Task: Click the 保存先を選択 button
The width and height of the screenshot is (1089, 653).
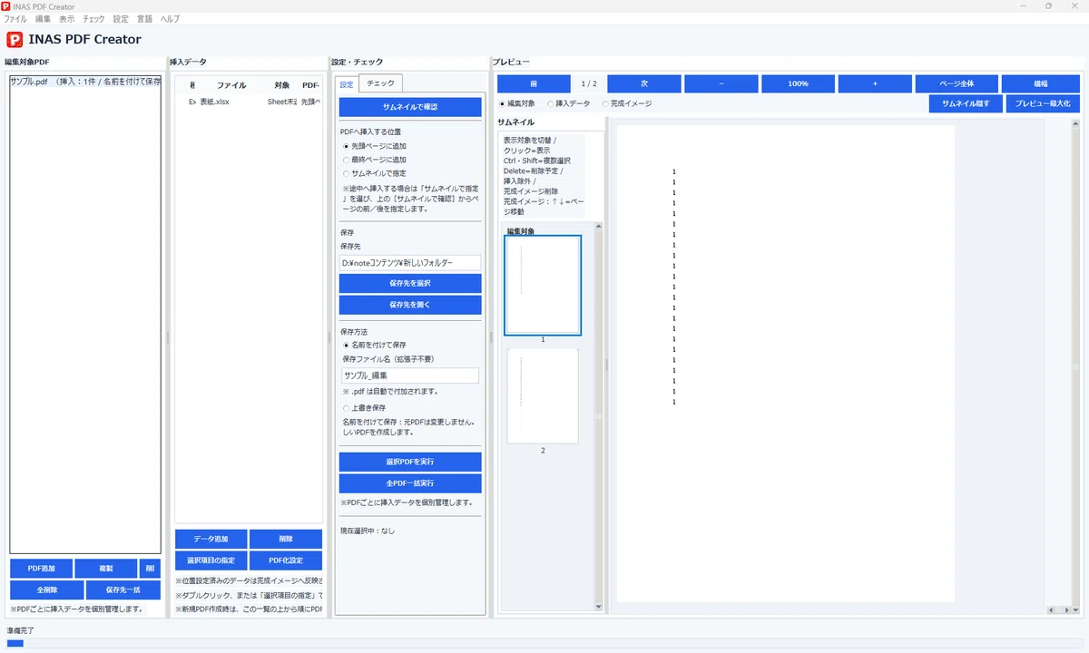Action: coord(410,283)
